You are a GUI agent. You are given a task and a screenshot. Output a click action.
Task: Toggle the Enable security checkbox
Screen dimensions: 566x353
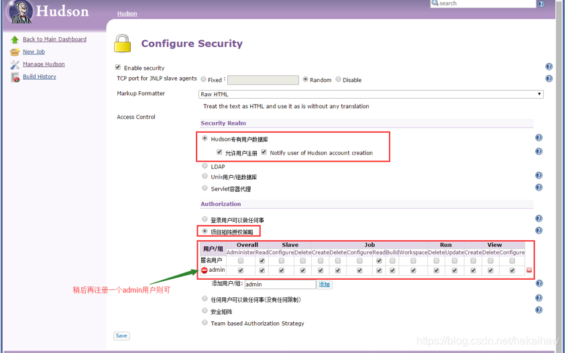(117, 67)
